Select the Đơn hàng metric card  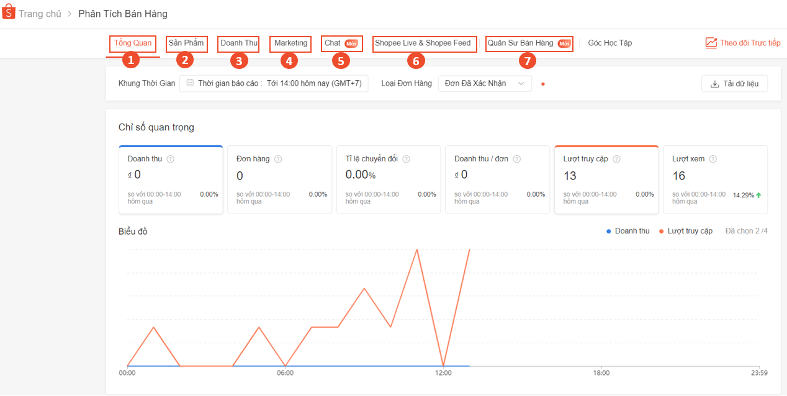coord(279,180)
